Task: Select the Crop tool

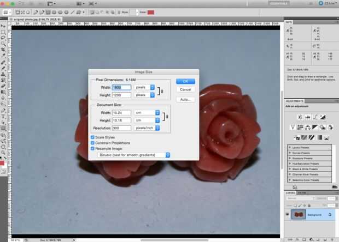Action: [x=3, y=50]
